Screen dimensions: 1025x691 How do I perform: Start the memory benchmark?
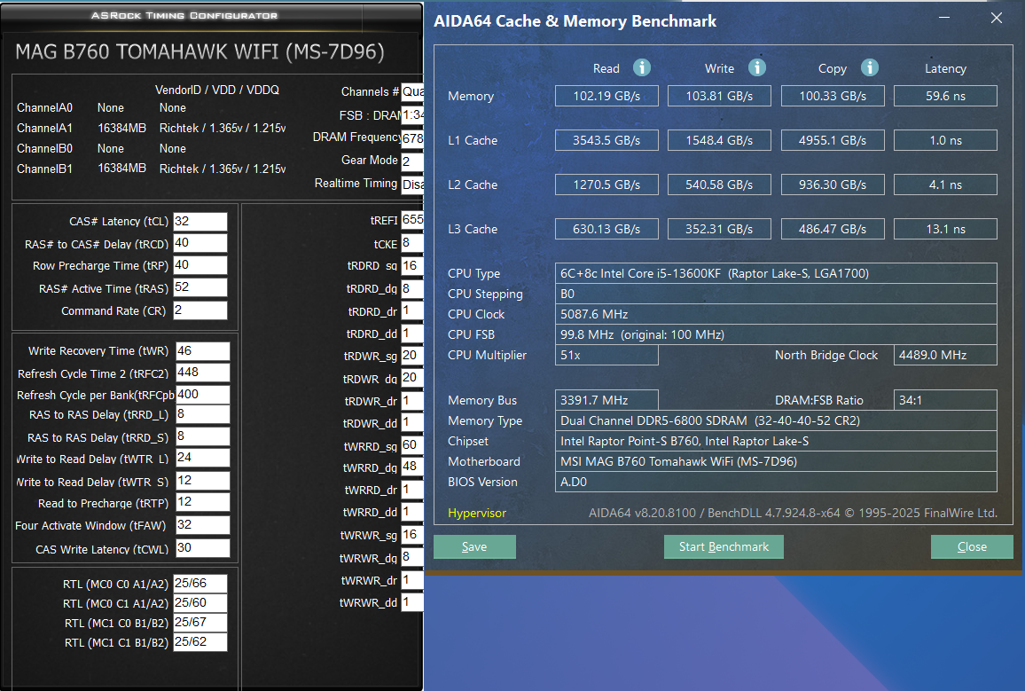[724, 546]
